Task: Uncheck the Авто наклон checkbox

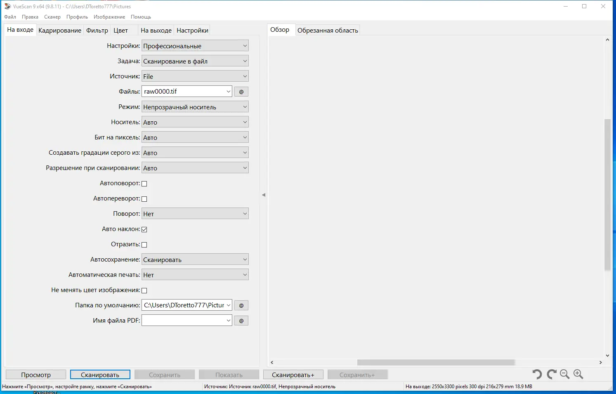Action: pyautogui.click(x=144, y=229)
